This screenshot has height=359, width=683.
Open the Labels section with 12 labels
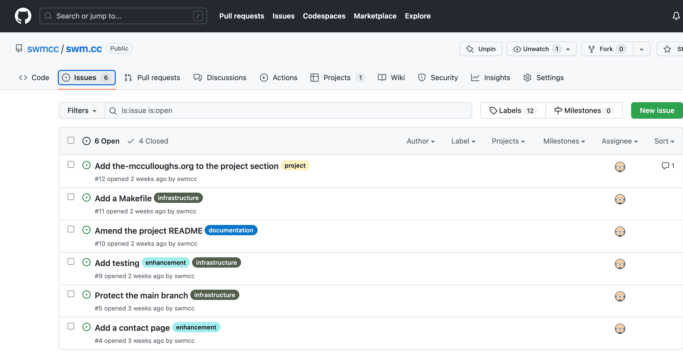[512, 110]
